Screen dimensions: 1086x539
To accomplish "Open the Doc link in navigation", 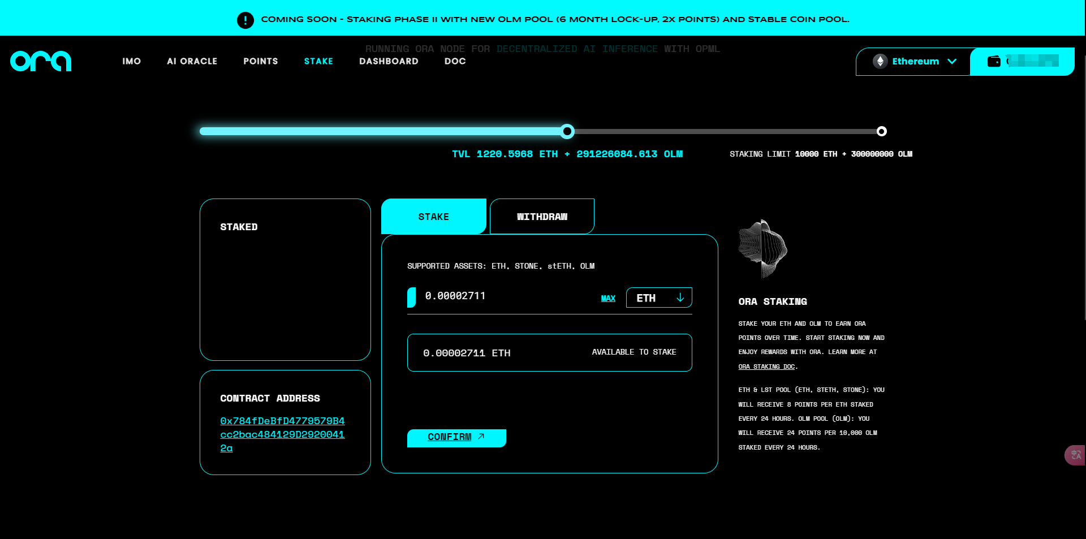I will coord(455,61).
